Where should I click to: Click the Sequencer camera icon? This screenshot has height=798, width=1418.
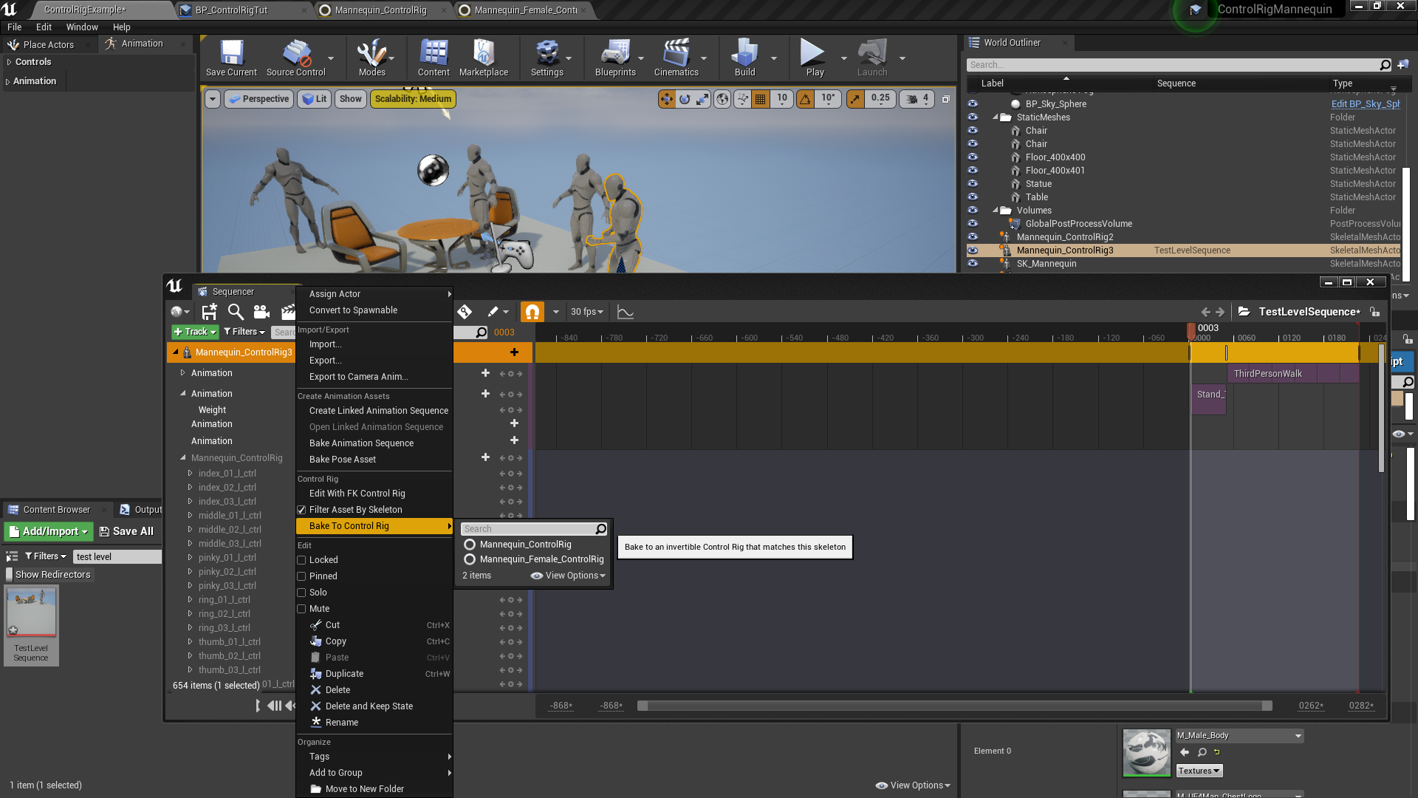pos(261,311)
